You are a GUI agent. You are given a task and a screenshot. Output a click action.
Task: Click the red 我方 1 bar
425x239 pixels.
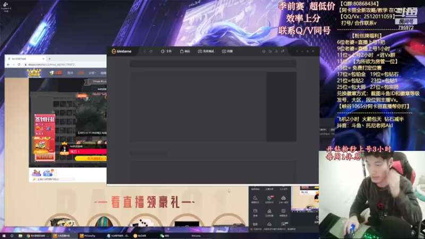click(x=88, y=151)
